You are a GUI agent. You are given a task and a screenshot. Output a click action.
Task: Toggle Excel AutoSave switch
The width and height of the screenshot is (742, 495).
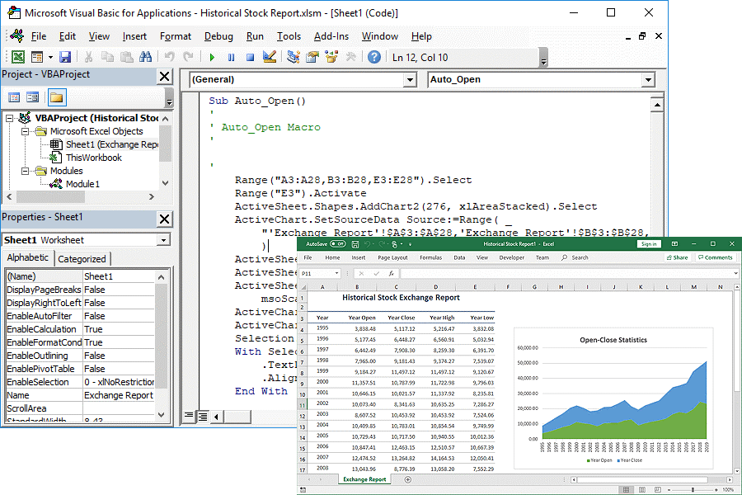pos(337,244)
